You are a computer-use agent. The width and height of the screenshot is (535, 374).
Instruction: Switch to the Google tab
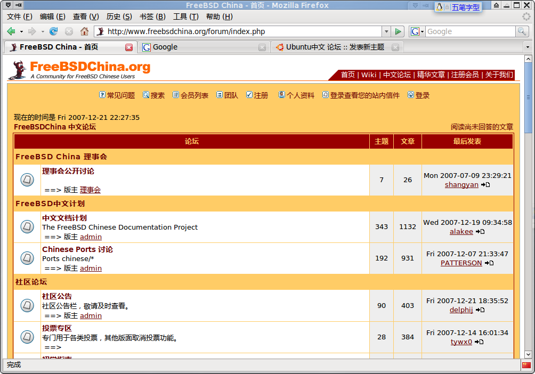[x=204, y=47]
